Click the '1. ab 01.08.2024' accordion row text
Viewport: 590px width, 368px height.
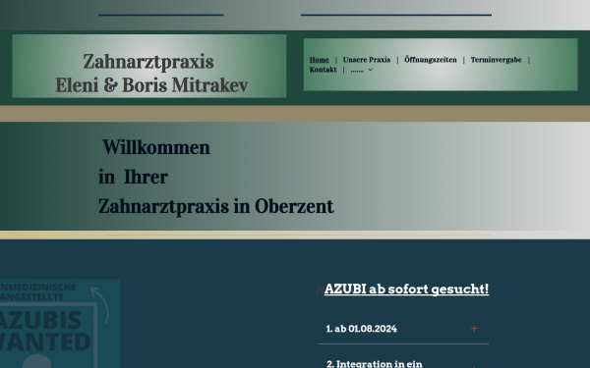(x=361, y=329)
